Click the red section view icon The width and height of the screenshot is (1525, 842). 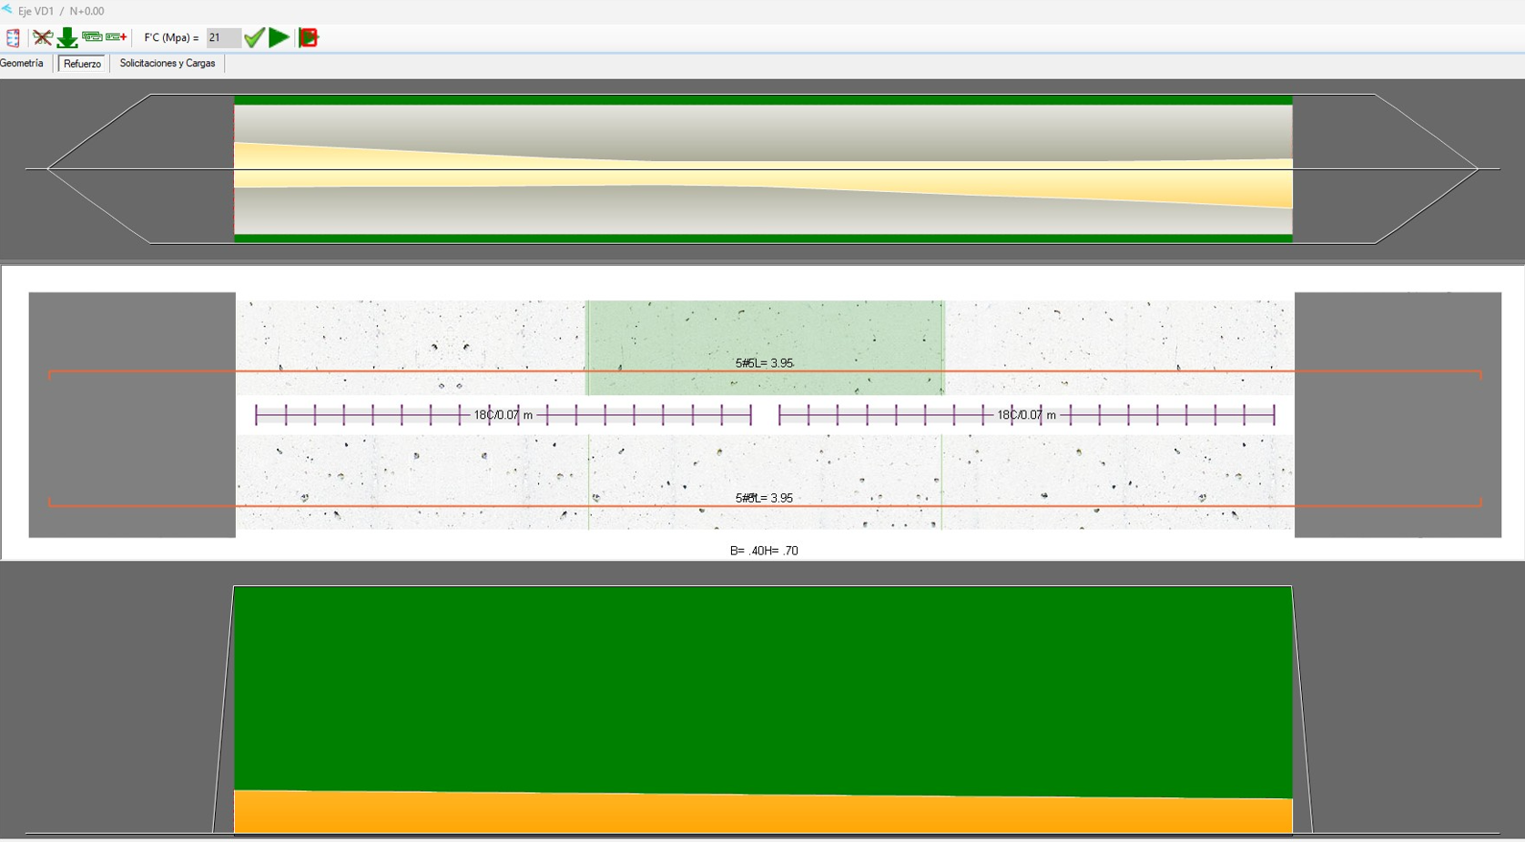[x=13, y=38]
